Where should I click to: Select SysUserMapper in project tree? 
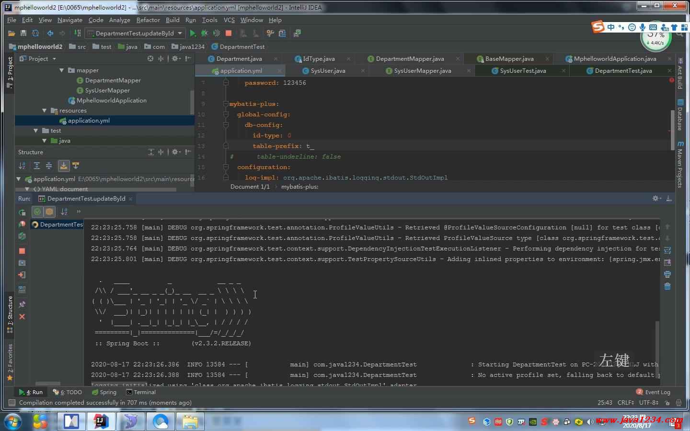point(107,91)
